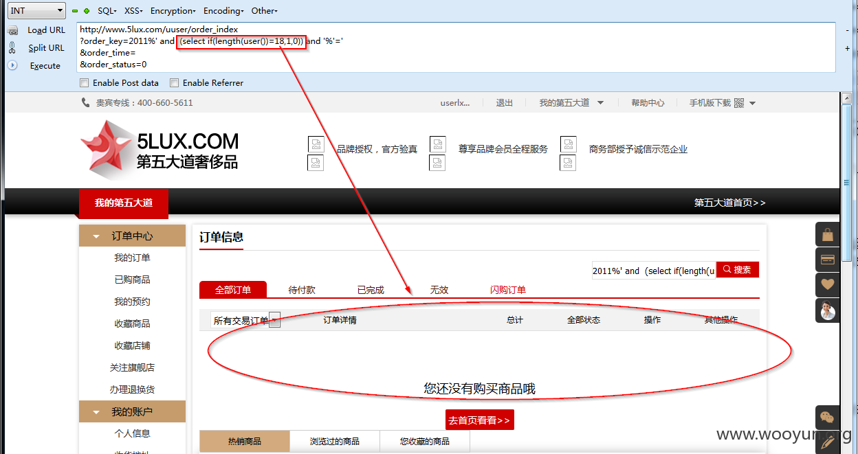Click the 搜索 search button
Viewport: 858px width, 454px height.
click(x=738, y=270)
